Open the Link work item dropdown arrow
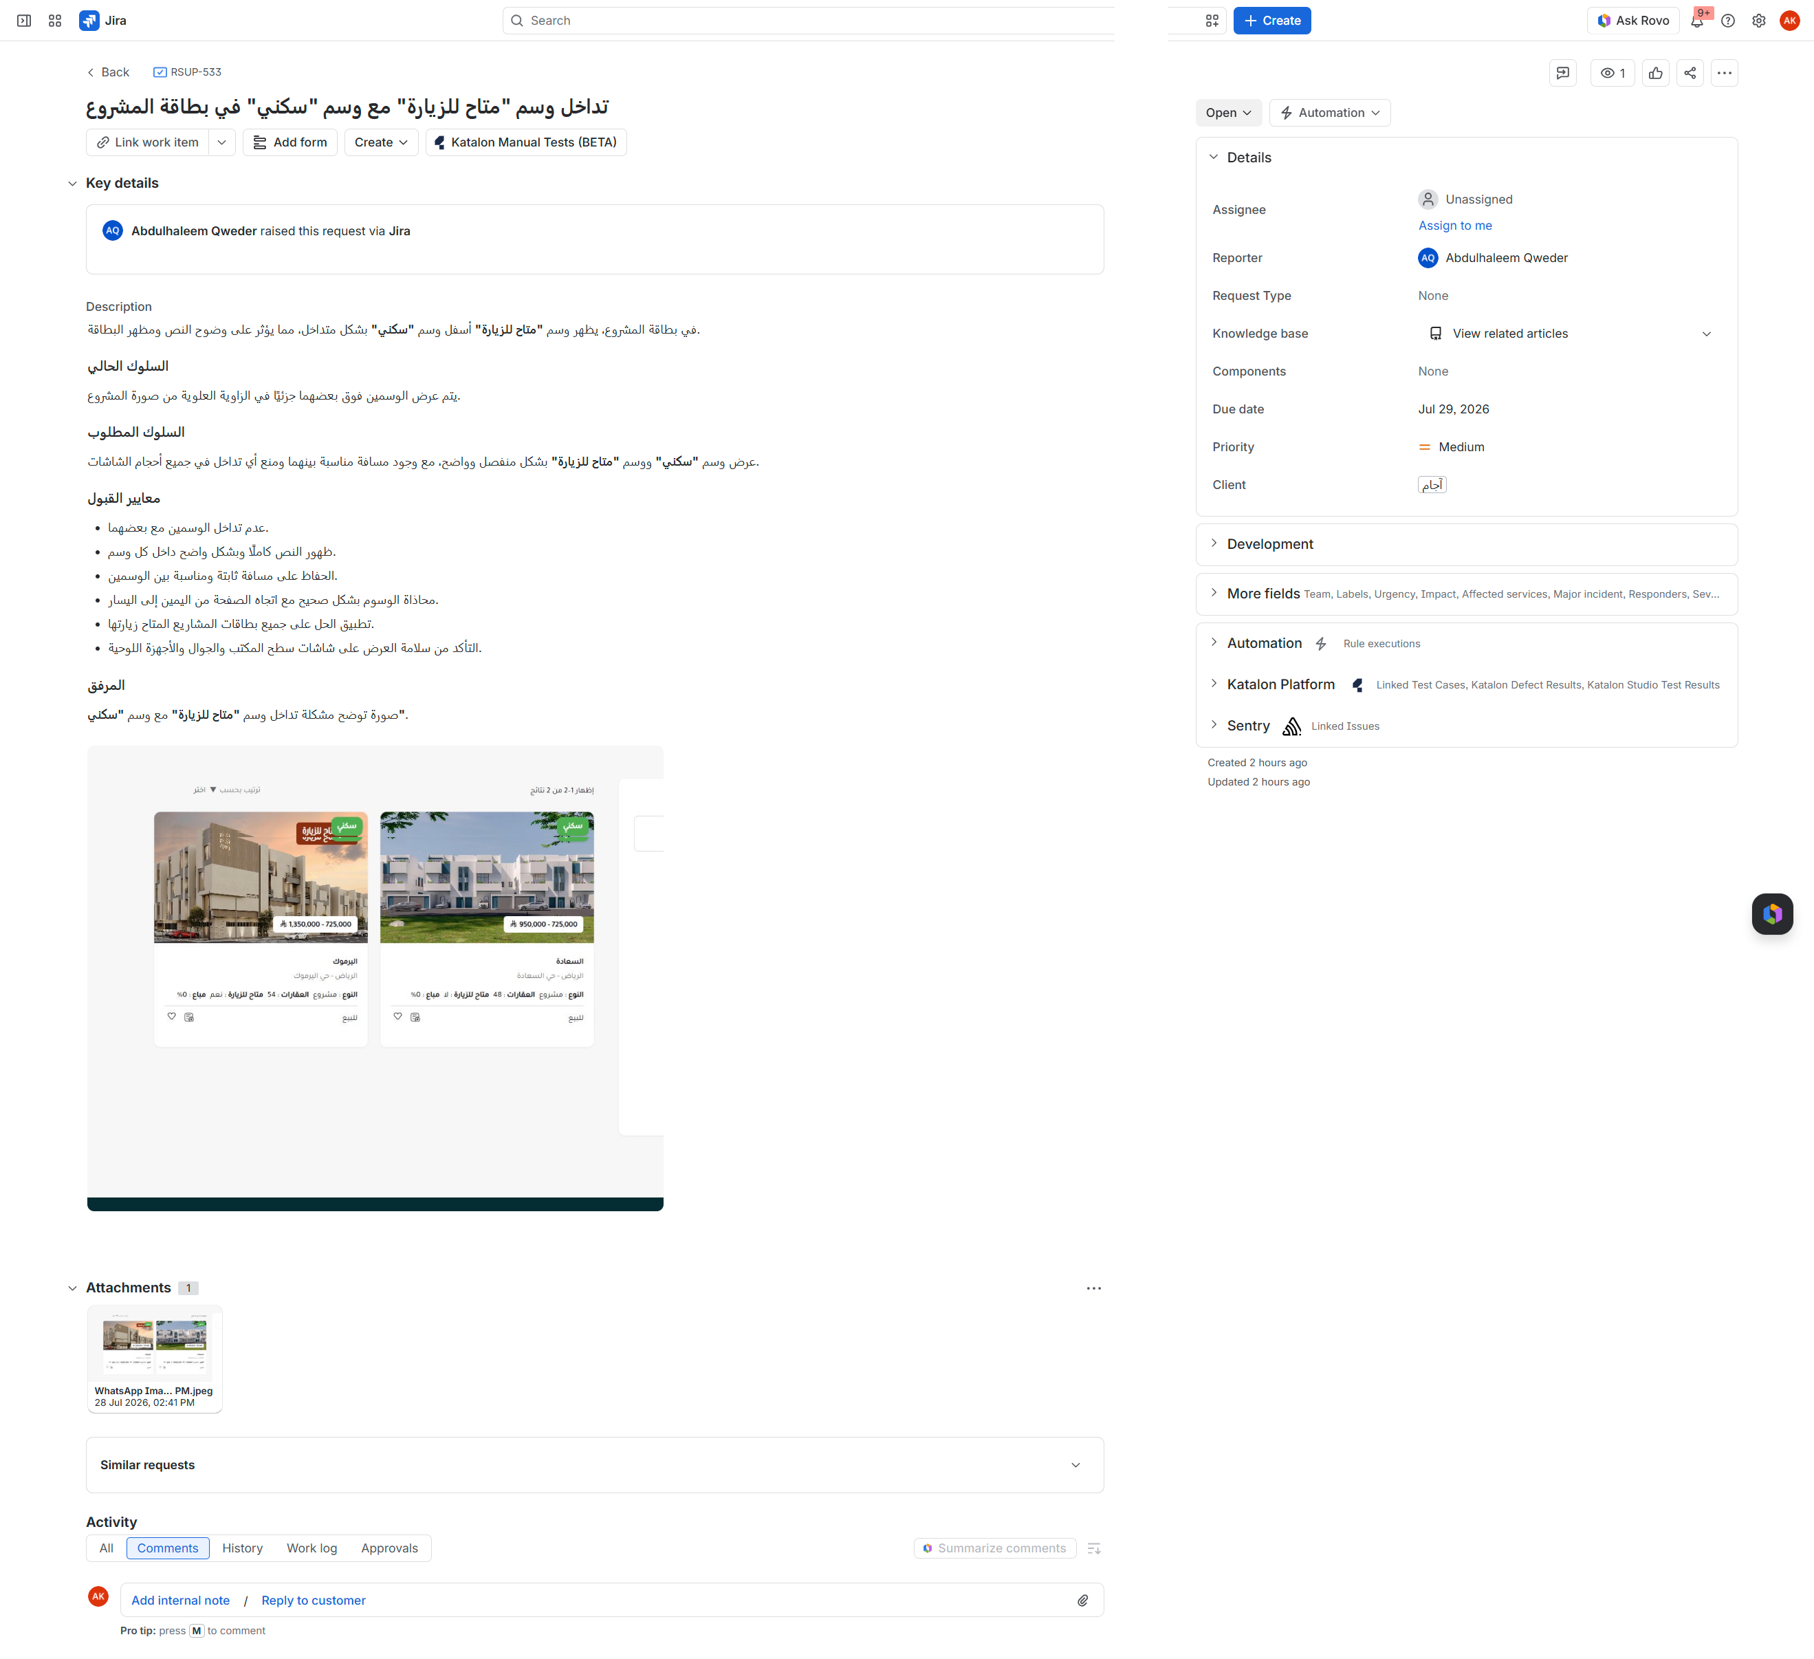The width and height of the screenshot is (1814, 1659). point(221,142)
